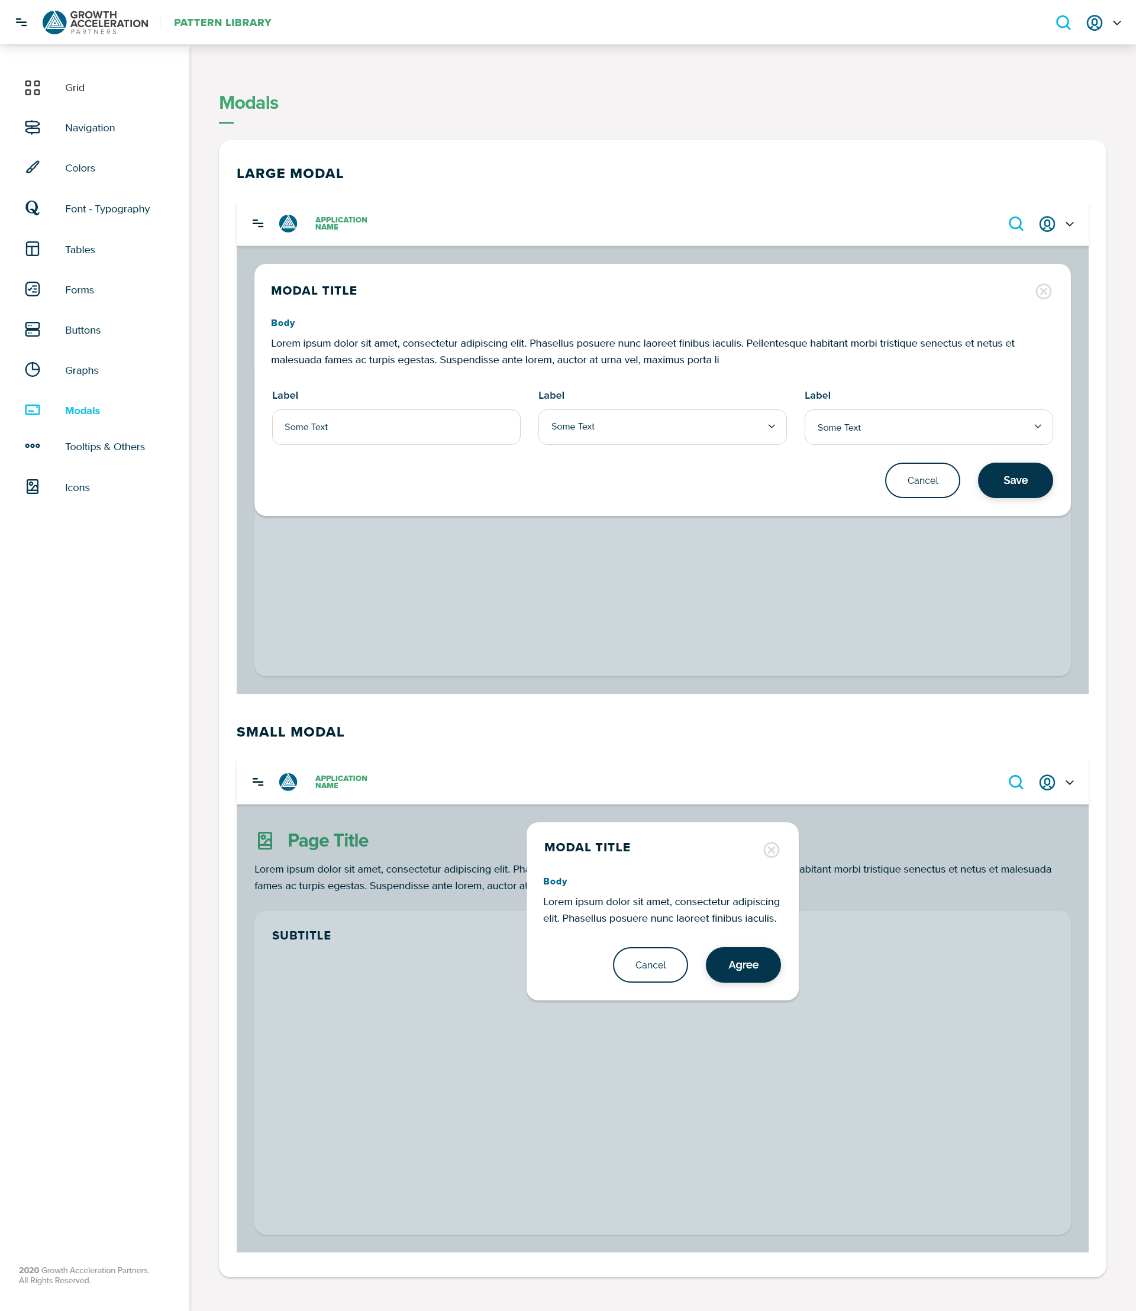Click the first Label text input
Viewport: 1136px width, 1311px height.
coord(396,427)
